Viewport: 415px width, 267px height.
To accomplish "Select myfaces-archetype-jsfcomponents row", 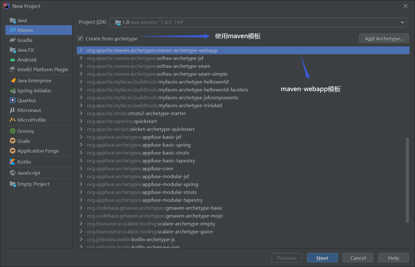I will [x=243, y=97].
